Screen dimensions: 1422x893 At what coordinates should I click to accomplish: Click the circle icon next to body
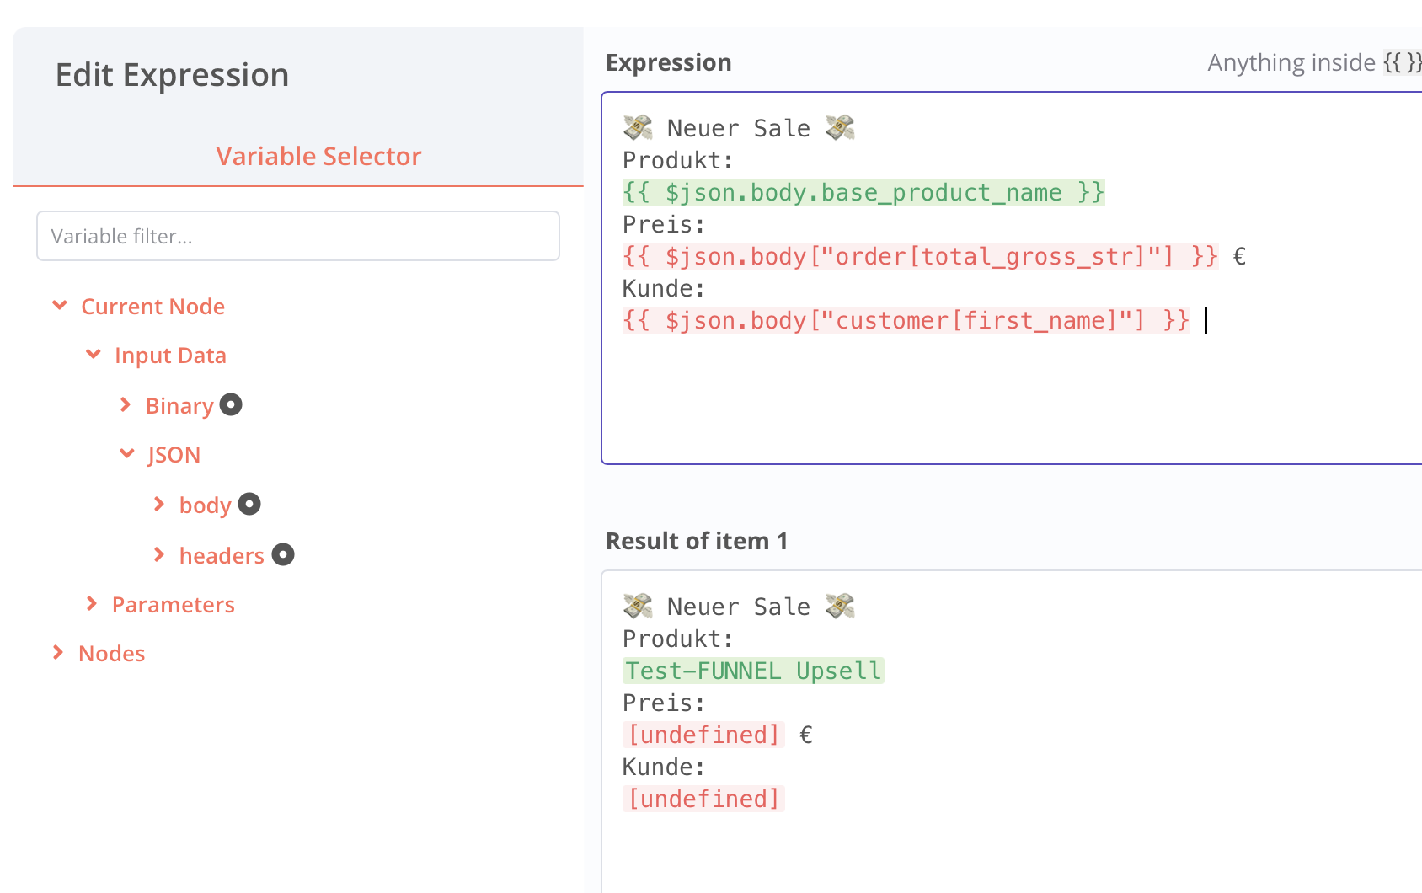(249, 504)
